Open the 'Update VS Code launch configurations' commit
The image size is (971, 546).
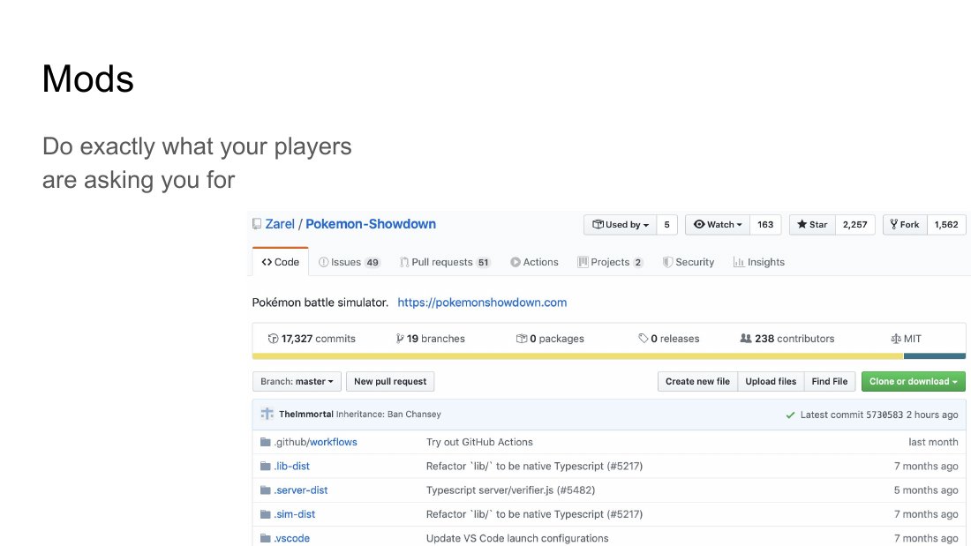(x=517, y=539)
